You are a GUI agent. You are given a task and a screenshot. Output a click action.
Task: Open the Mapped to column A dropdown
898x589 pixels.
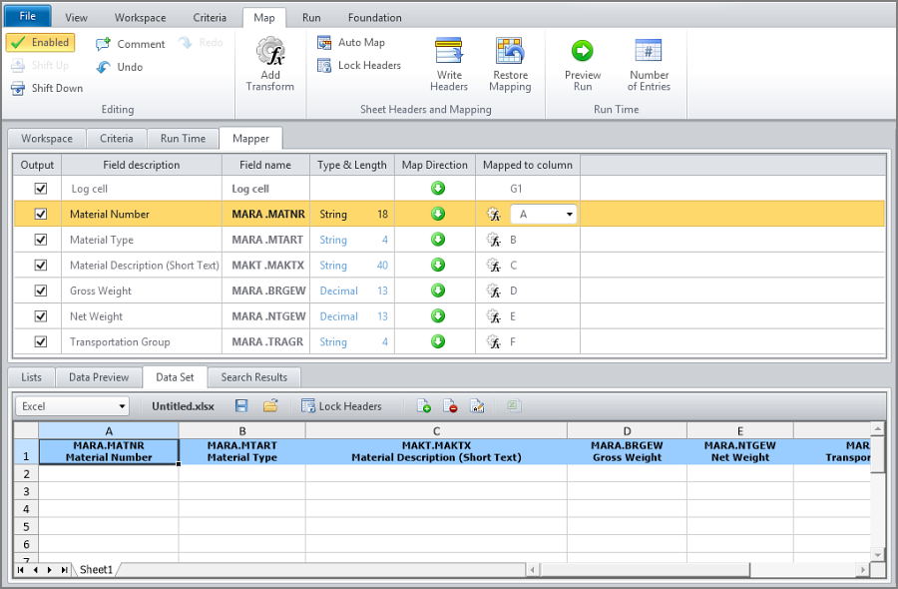pyautogui.click(x=570, y=215)
